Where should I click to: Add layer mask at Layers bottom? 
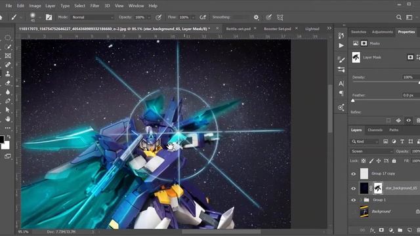pos(381,230)
